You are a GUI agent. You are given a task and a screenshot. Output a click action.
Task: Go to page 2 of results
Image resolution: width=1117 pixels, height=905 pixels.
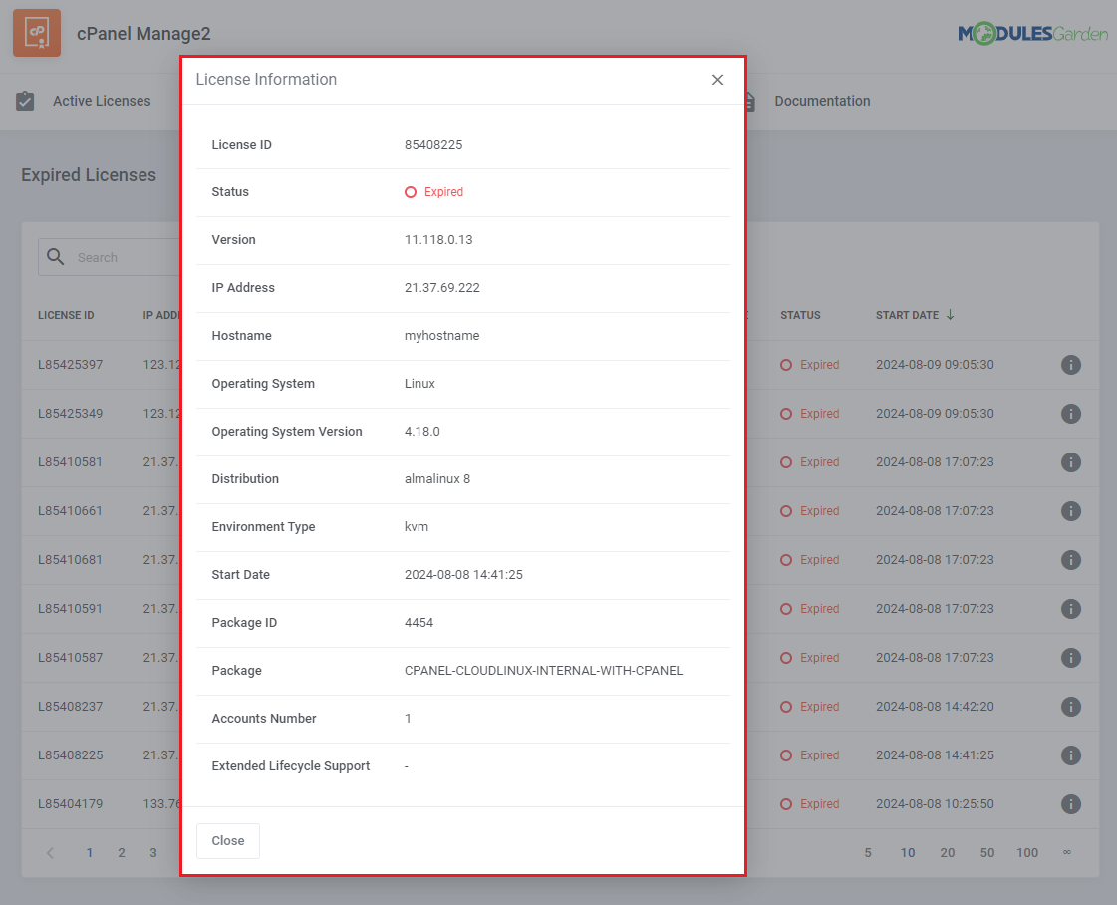point(122,853)
